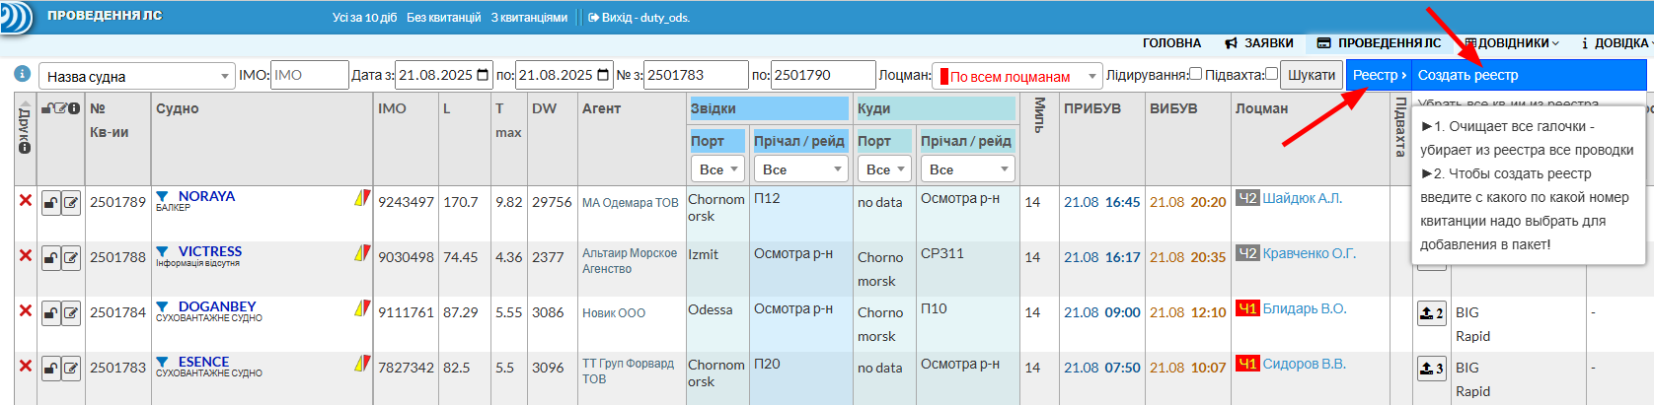Open the edit icon for receipt 2501783
Screen dimensions: 1654x405
tap(71, 369)
